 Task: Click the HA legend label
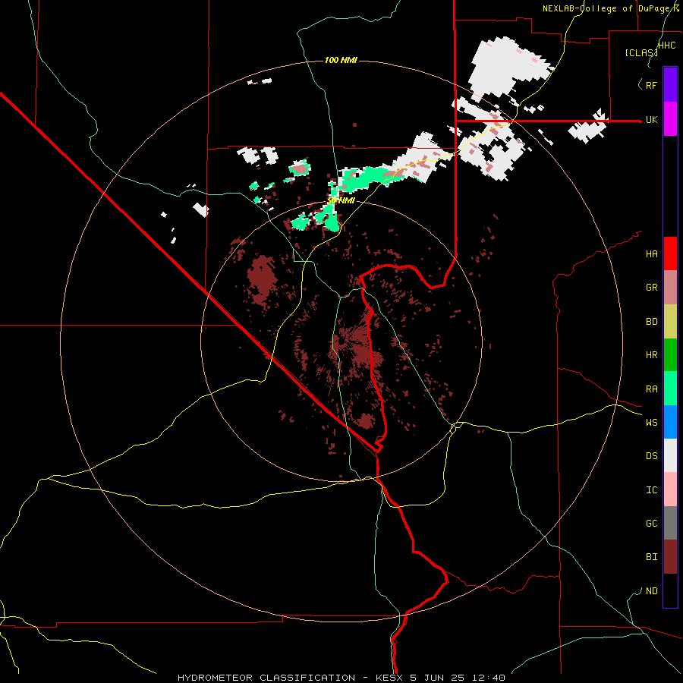tap(651, 253)
